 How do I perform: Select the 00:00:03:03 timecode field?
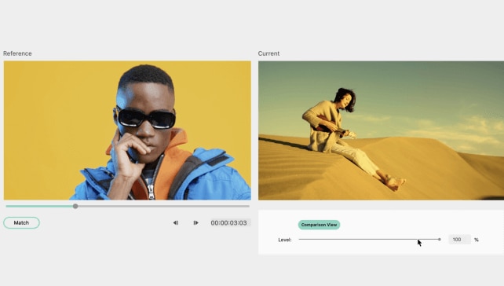229,222
